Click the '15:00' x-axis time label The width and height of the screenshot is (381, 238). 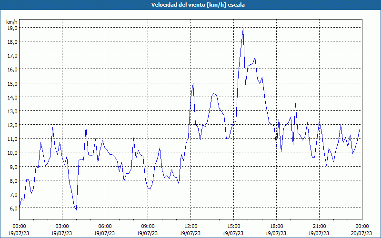[x=233, y=227]
